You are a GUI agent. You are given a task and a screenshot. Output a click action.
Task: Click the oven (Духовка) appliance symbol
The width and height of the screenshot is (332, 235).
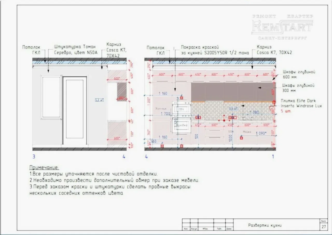(x=182, y=125)
